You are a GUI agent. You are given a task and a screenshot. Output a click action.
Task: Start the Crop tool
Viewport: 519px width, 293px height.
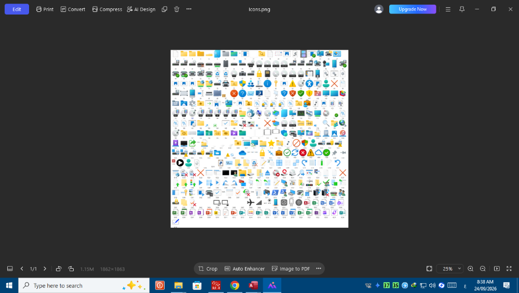click(x=208, y=269)
